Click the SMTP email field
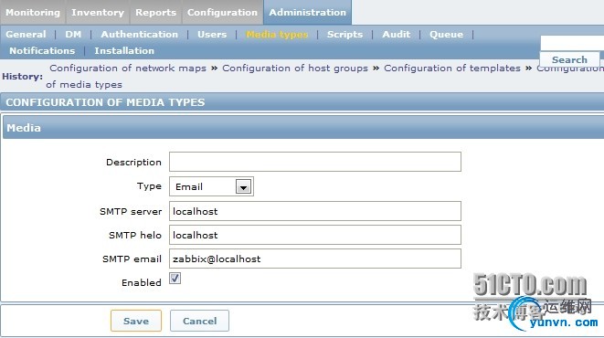Viewport: 604px width, 338px height. pos(315,259)
